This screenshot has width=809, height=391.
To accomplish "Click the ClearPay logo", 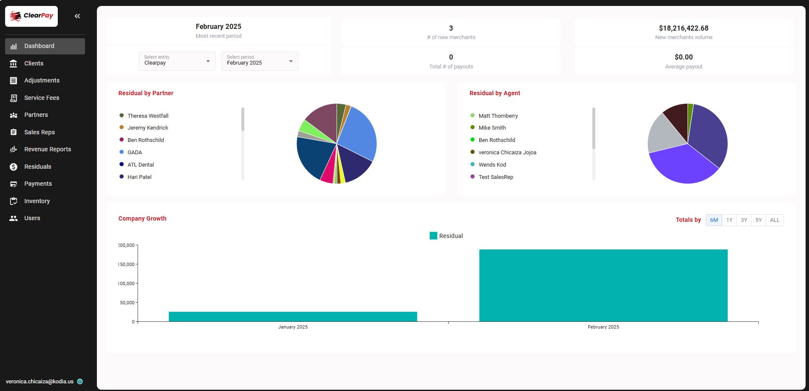I will 31,16.
